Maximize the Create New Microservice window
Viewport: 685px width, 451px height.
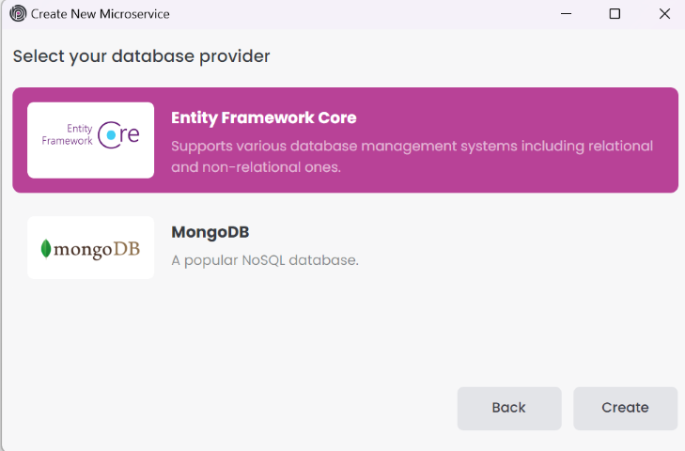pos(615,14)
